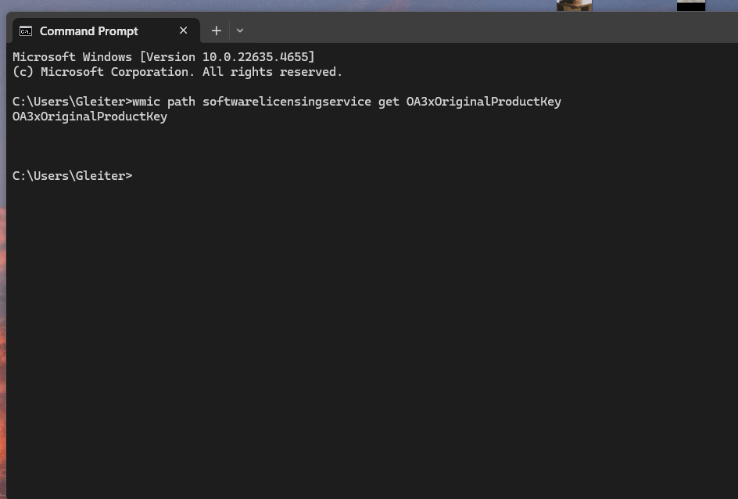
Task: Click the OA3xOriginalProductKey output label
Action: (x=90, y=116)
